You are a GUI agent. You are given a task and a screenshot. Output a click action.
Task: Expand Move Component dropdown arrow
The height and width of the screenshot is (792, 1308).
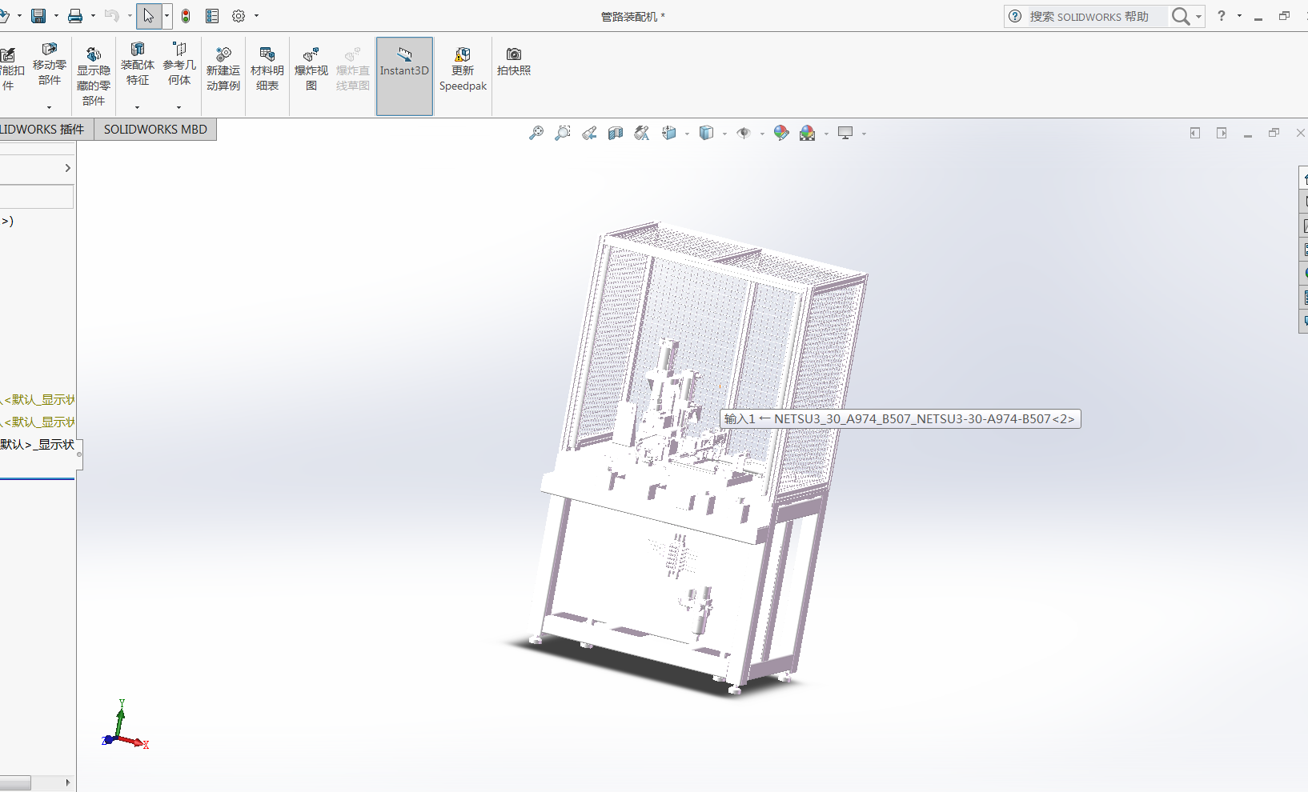point(49,107)
